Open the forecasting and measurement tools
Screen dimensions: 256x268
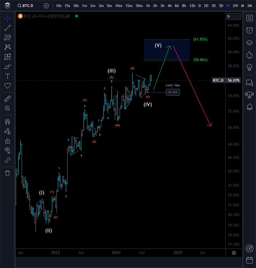(7, 57)
